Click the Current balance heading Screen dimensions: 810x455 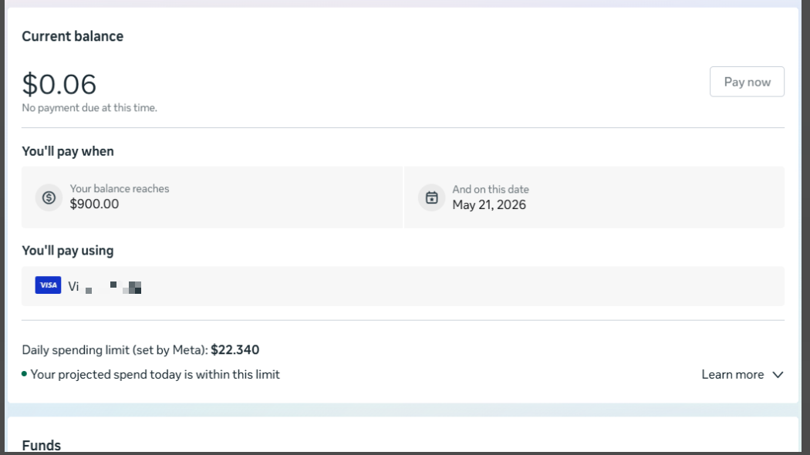tap(73, 36)
